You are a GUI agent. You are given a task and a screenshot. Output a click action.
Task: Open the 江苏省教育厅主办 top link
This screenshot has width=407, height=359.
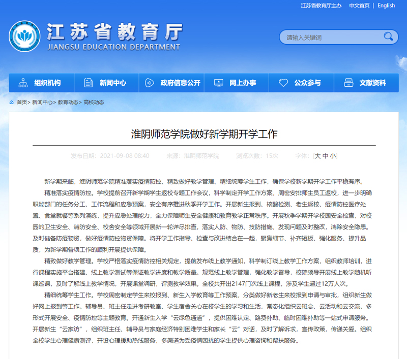[322, 6]
